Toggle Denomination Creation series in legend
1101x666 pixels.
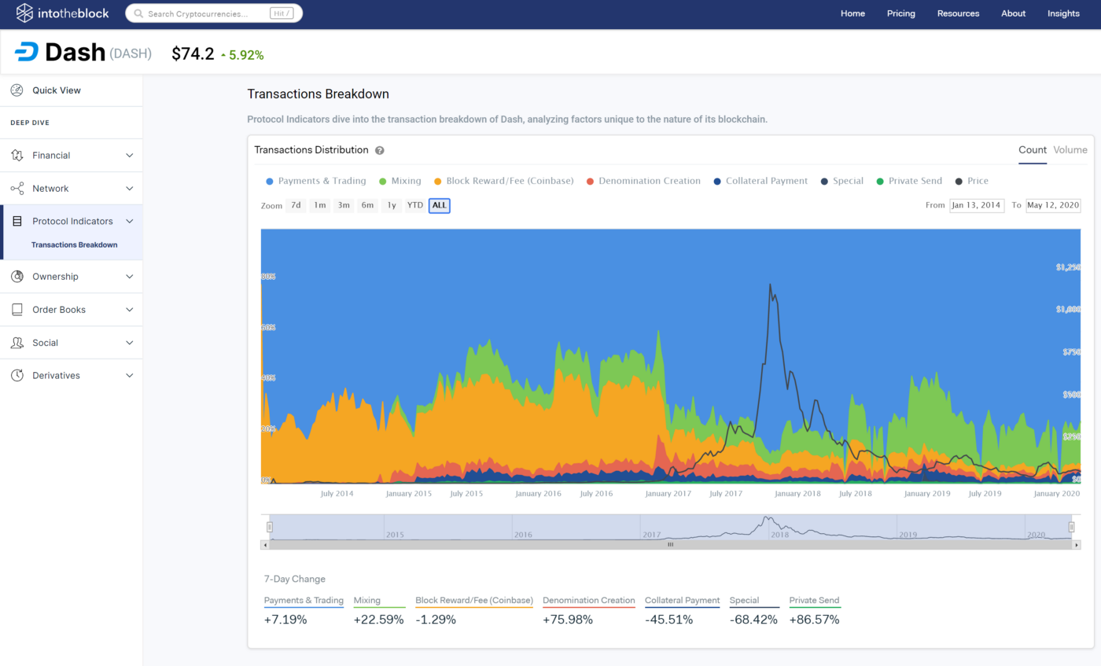643,181
